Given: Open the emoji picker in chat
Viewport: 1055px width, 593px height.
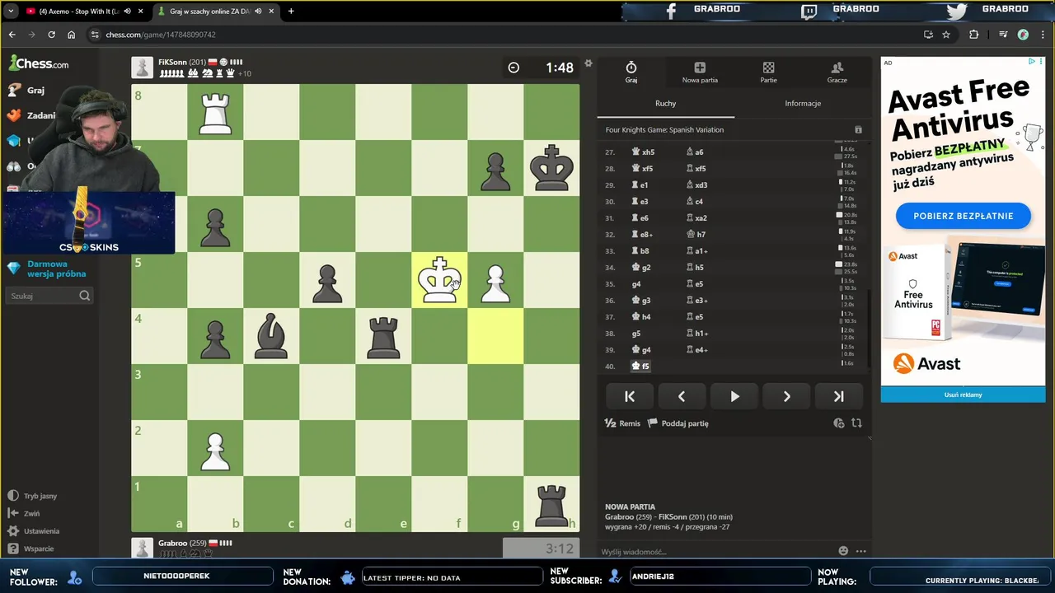Looking at the screenshot, I should (x=843, y=551).
